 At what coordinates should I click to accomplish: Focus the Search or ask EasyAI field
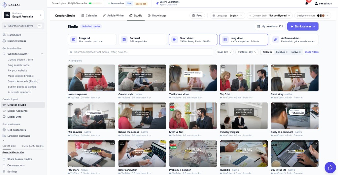point(23,26)
